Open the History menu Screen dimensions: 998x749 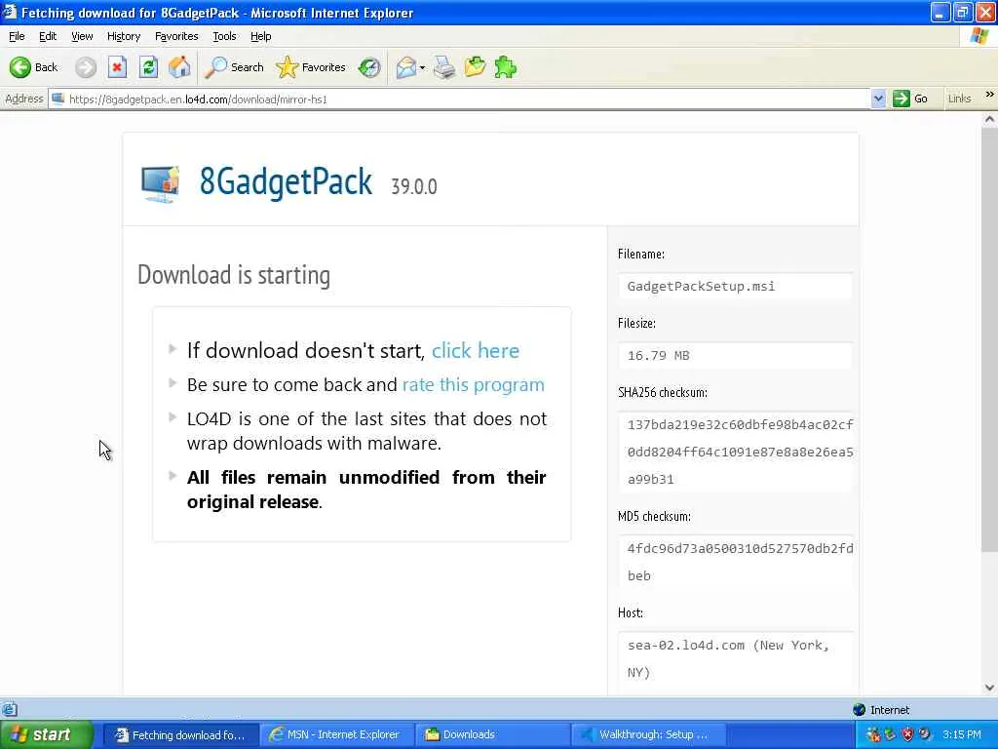tap(124, 36)
